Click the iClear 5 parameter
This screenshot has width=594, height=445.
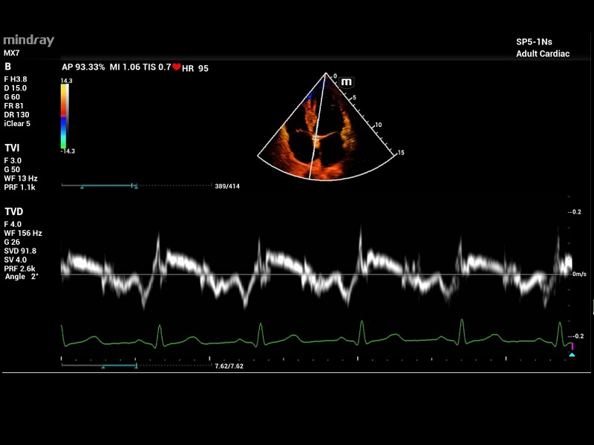17,124
